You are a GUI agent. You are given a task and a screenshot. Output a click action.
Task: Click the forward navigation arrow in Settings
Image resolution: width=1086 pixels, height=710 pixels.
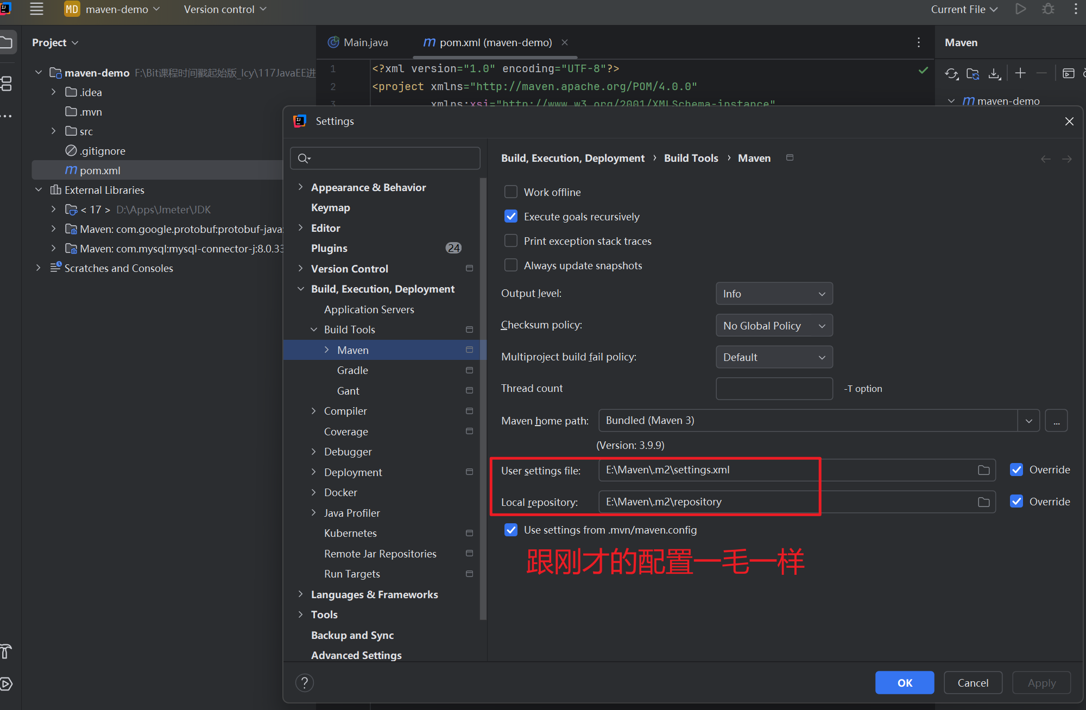tap(1067, 159)
